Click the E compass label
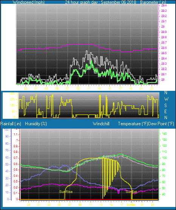This screenshot has height=210, width=176. [165, 111]
